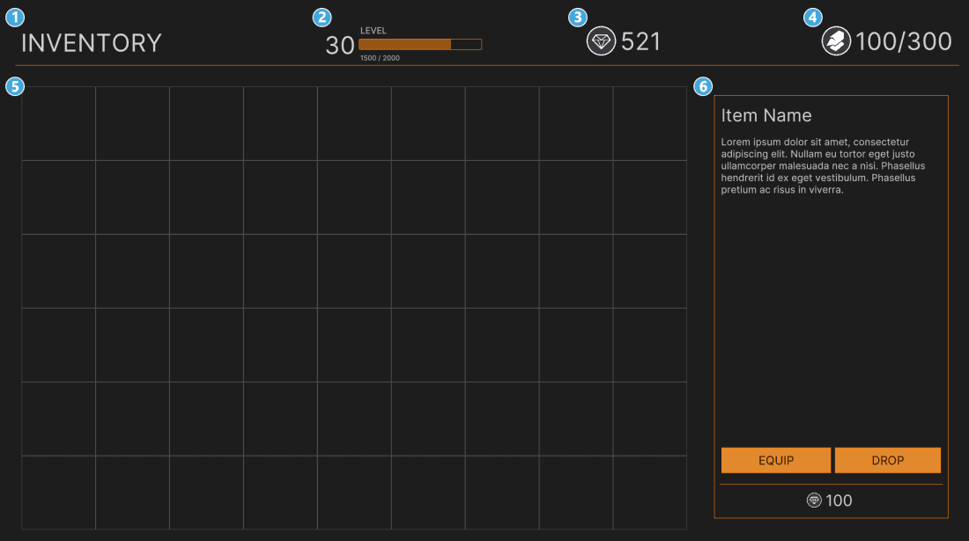Select the INVENTORY header title
This screenshot has width=969, height=541.
click(92, 41)
